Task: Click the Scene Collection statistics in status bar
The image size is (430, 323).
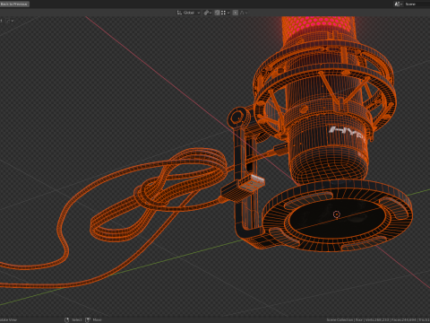Action: tap(378, 319)
